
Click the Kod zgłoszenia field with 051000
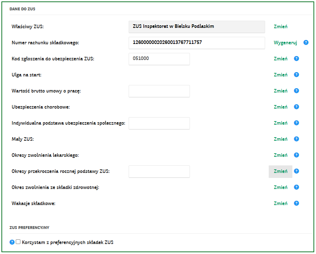click(159, 59)
